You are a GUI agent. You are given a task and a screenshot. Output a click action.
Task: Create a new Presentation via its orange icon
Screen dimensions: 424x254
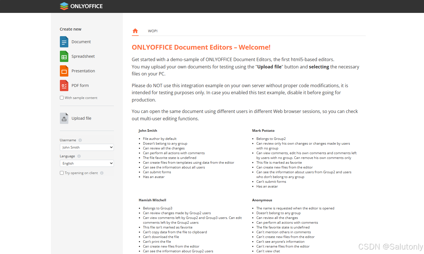pos(64,71)
